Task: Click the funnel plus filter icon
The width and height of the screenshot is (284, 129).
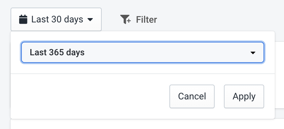Action: click(125, 19)
